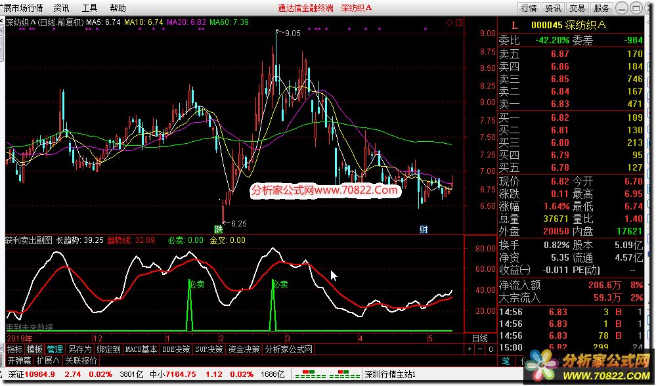Click the 趋势线: 32.89 value label

pos(131,240)
